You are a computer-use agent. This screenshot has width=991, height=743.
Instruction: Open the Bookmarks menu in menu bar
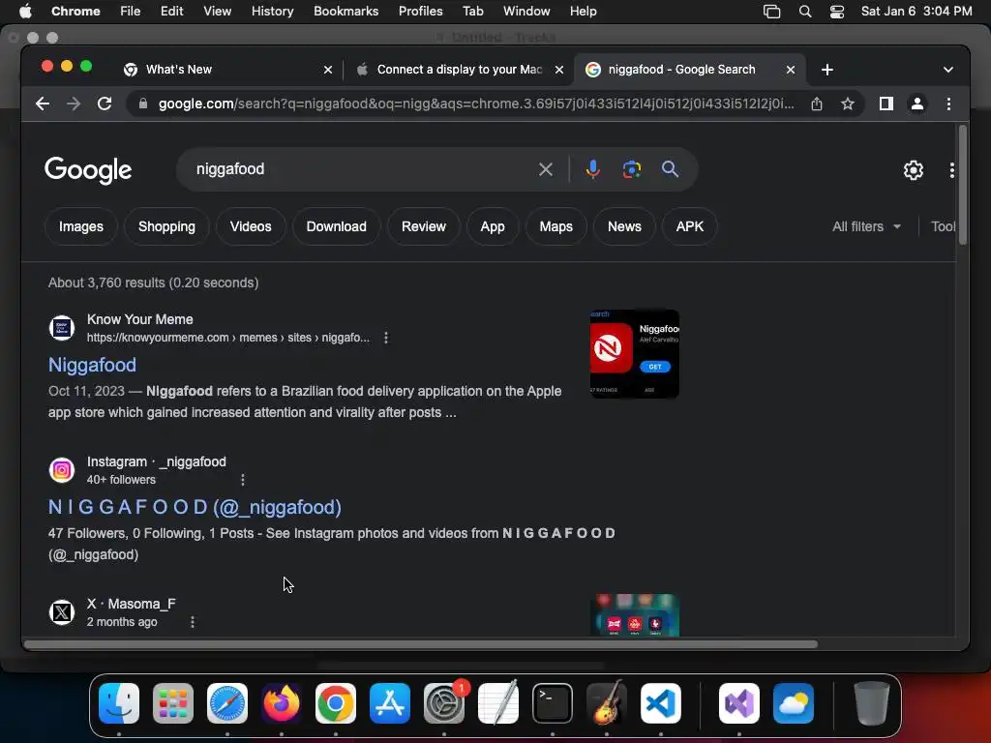[345, 12]
